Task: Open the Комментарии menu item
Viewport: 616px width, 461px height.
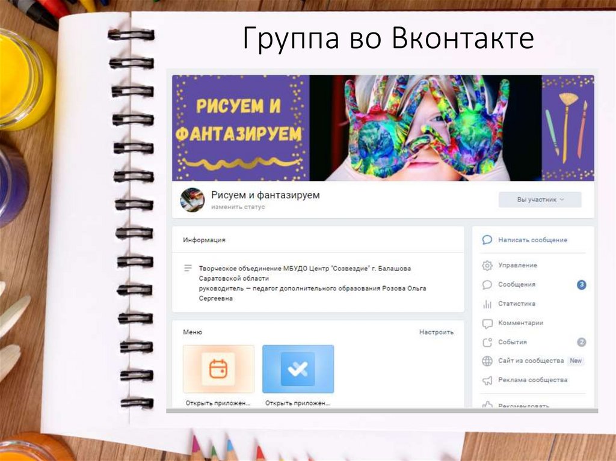Action: tap(520, 323)
